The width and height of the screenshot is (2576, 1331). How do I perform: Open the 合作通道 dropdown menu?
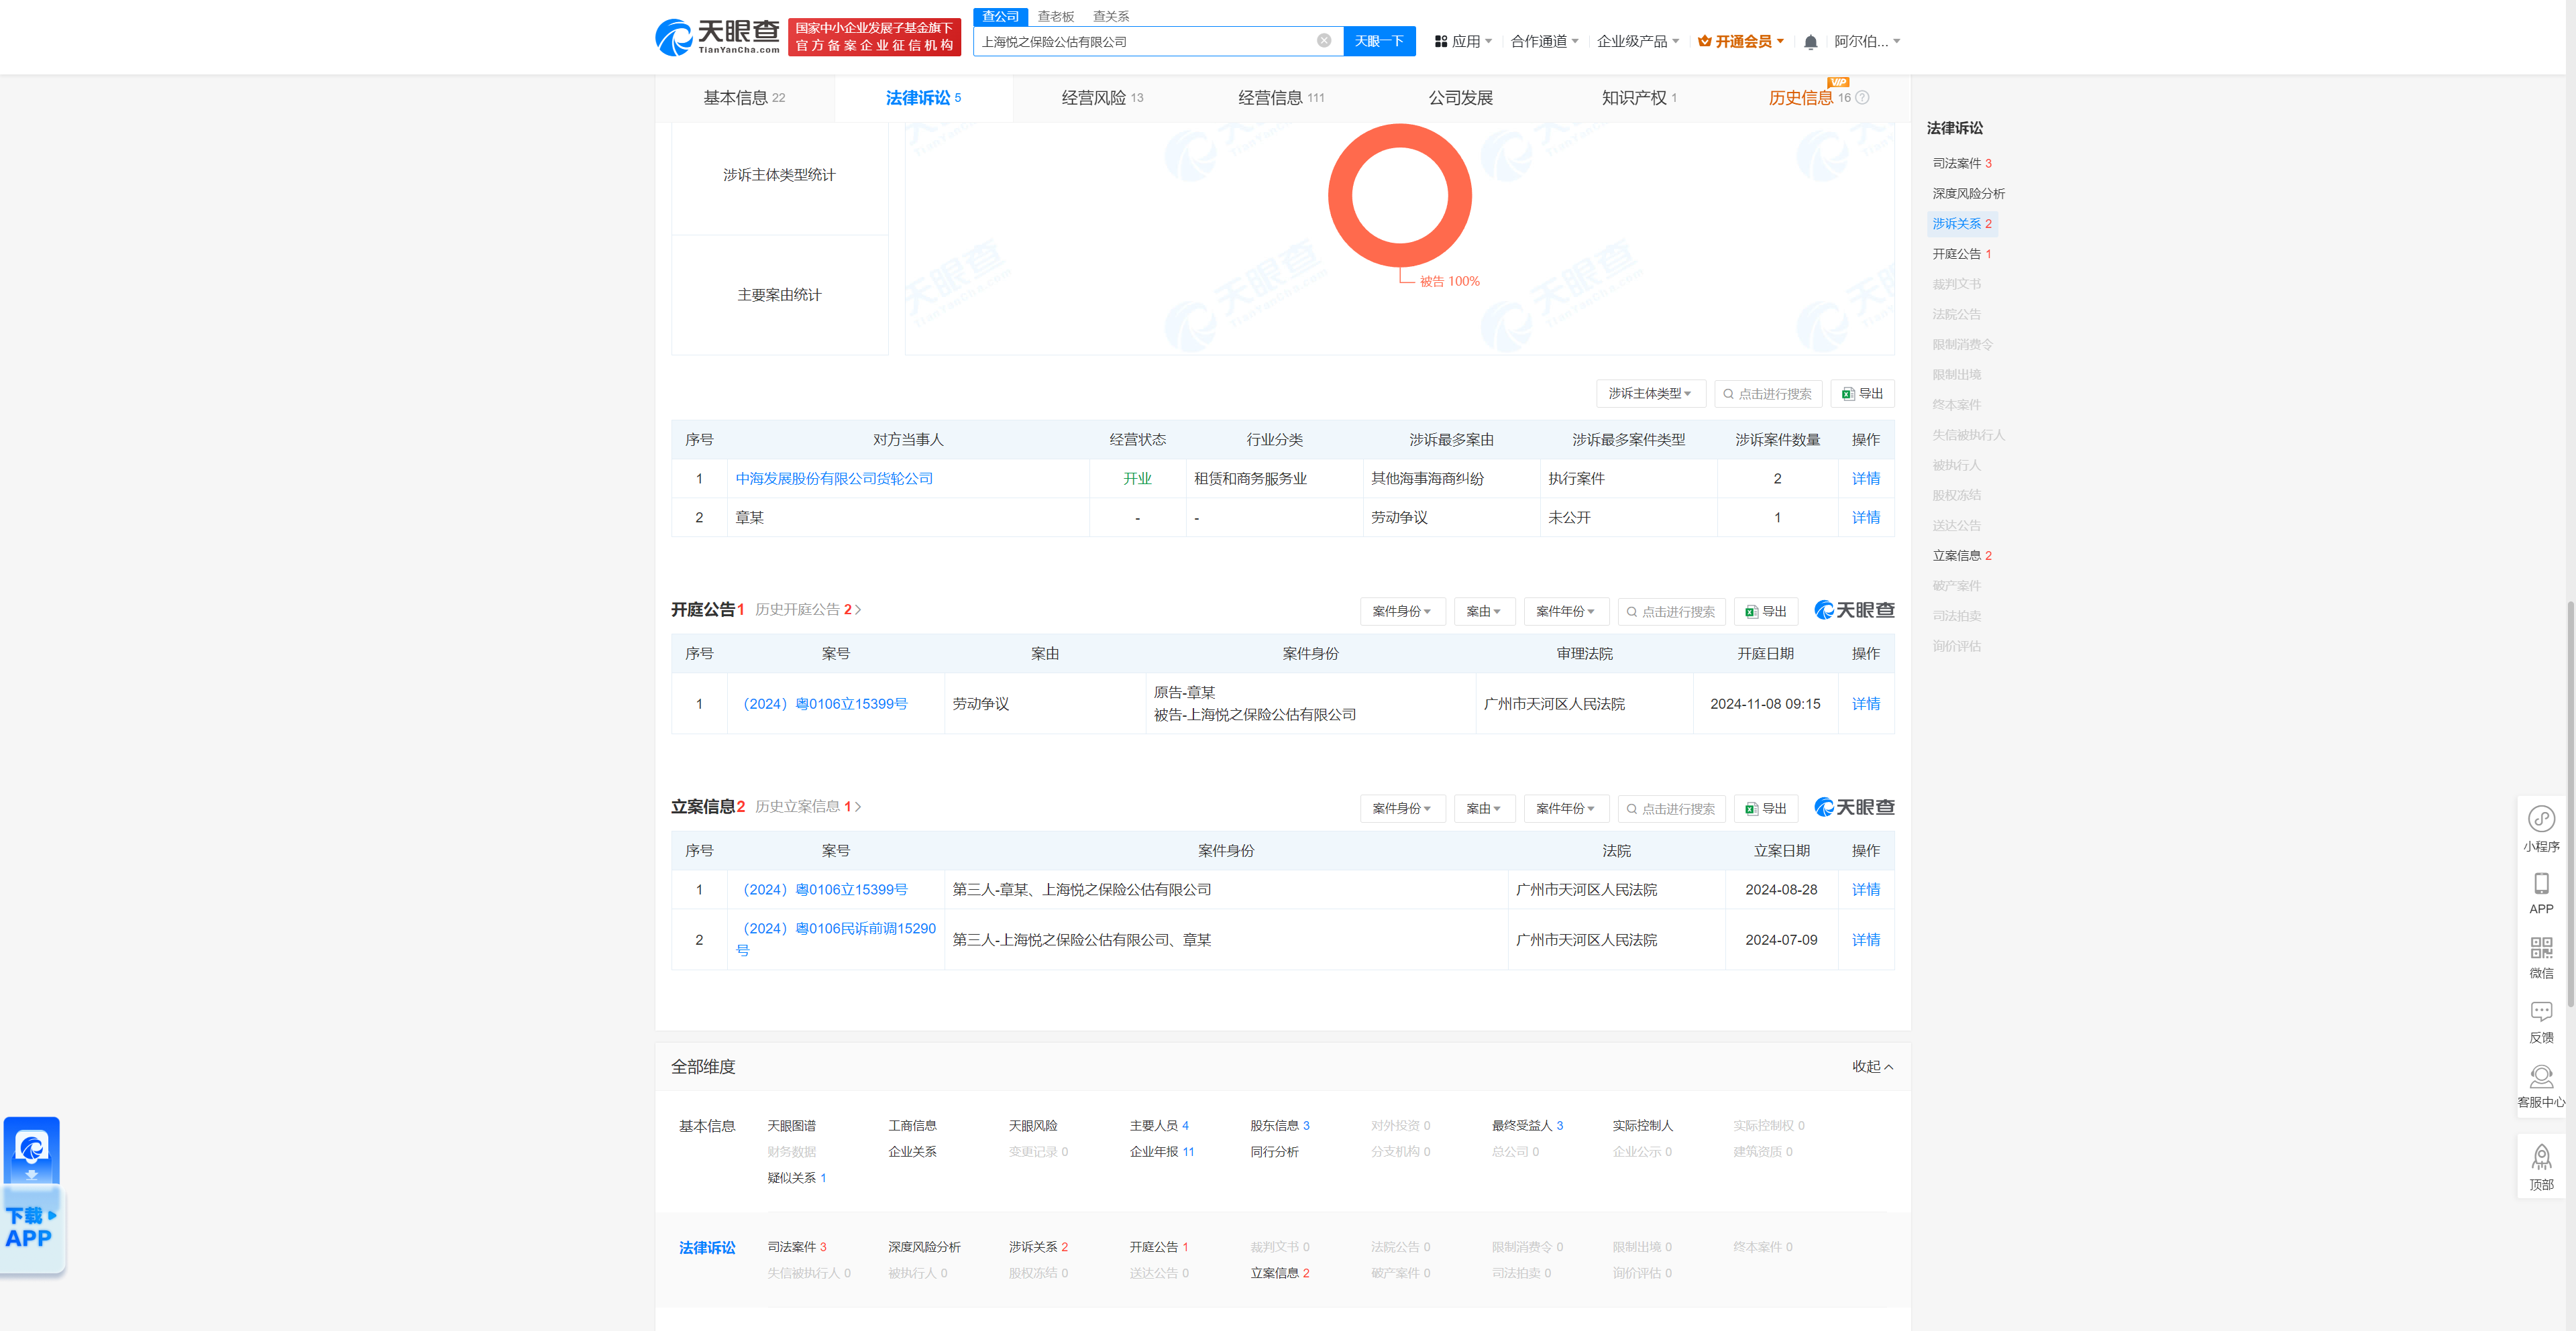(1544, 41)
